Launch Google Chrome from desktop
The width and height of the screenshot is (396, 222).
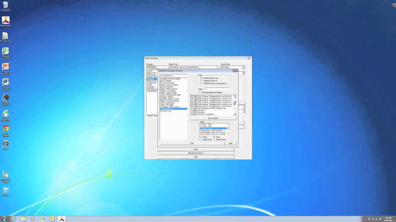pos(6,130)
